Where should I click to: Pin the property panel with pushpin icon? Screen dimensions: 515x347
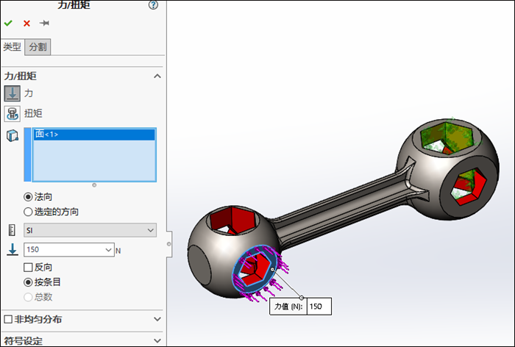tap(44, 23)
